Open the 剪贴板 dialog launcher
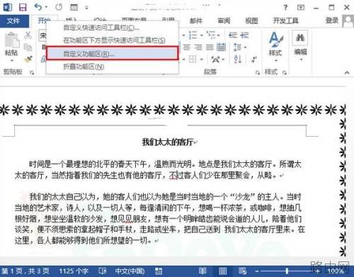The height and width of the screenshot is (277, 354). click(31, 73)
